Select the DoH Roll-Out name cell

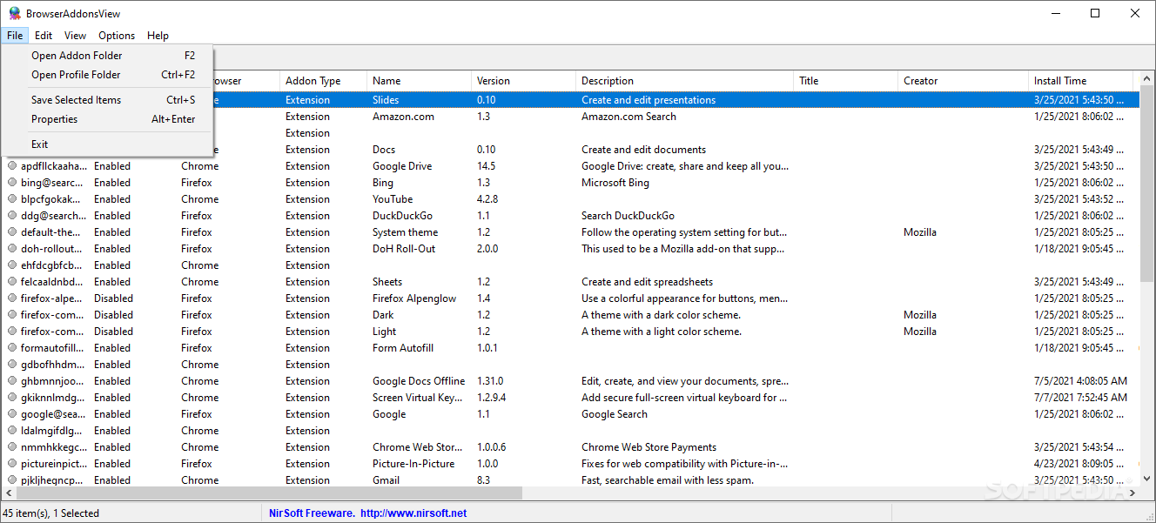[x=404, y=249]
